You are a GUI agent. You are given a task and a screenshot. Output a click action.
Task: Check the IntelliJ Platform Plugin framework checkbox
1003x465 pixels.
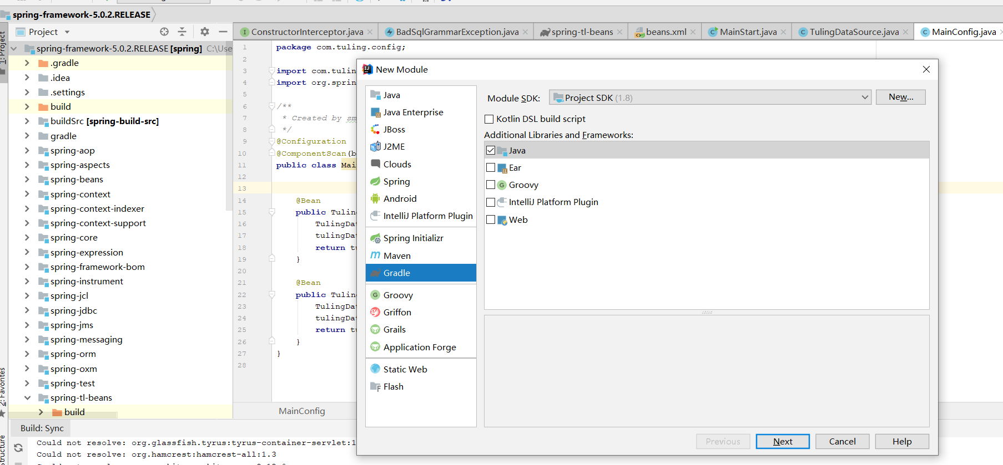click(491, 202)
